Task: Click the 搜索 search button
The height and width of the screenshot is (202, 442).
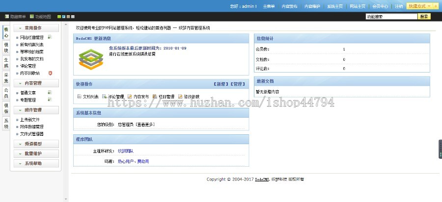Action: pos(424,17)
